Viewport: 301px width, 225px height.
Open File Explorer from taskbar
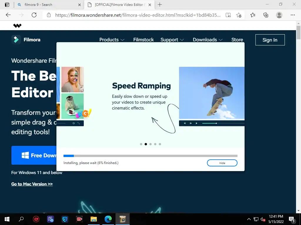pos(94,219)
